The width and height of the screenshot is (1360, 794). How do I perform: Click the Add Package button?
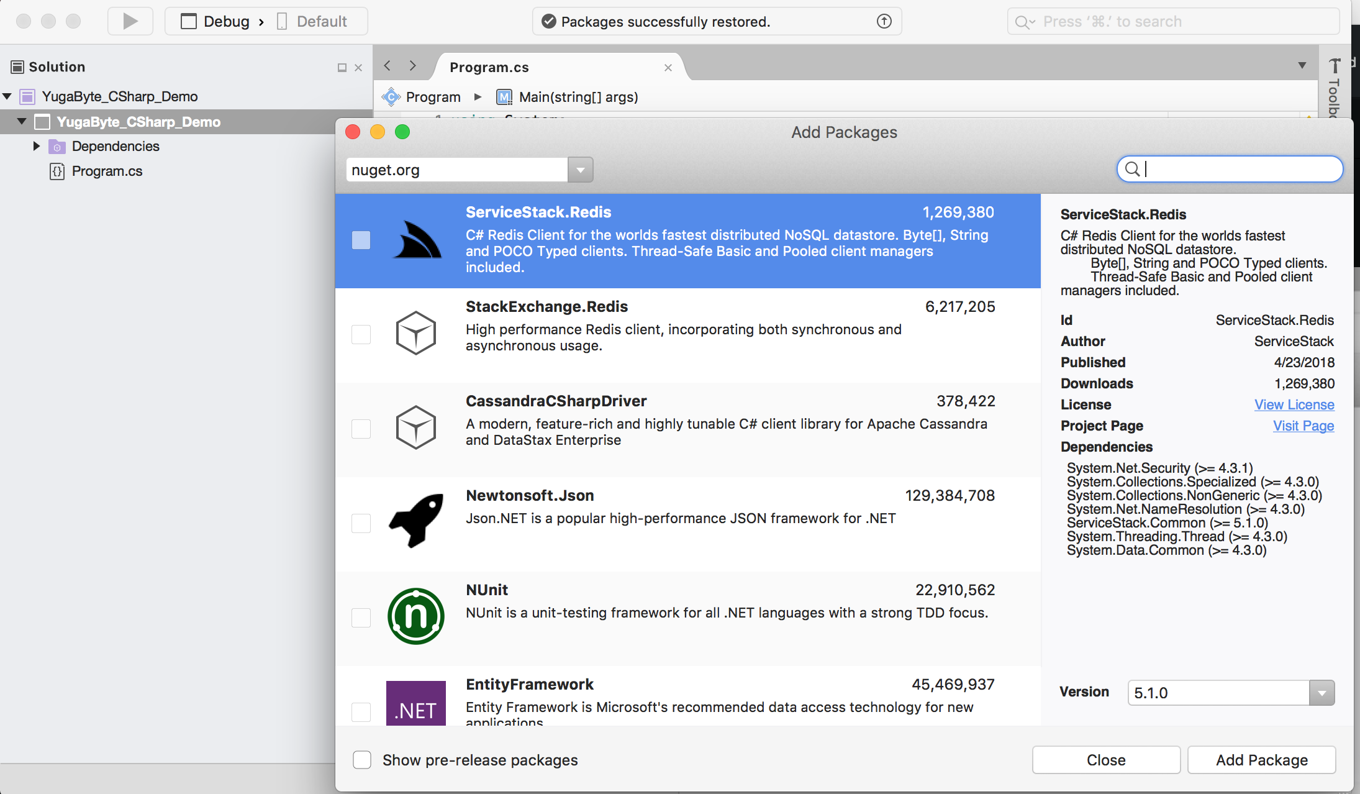click(1261, 760)
